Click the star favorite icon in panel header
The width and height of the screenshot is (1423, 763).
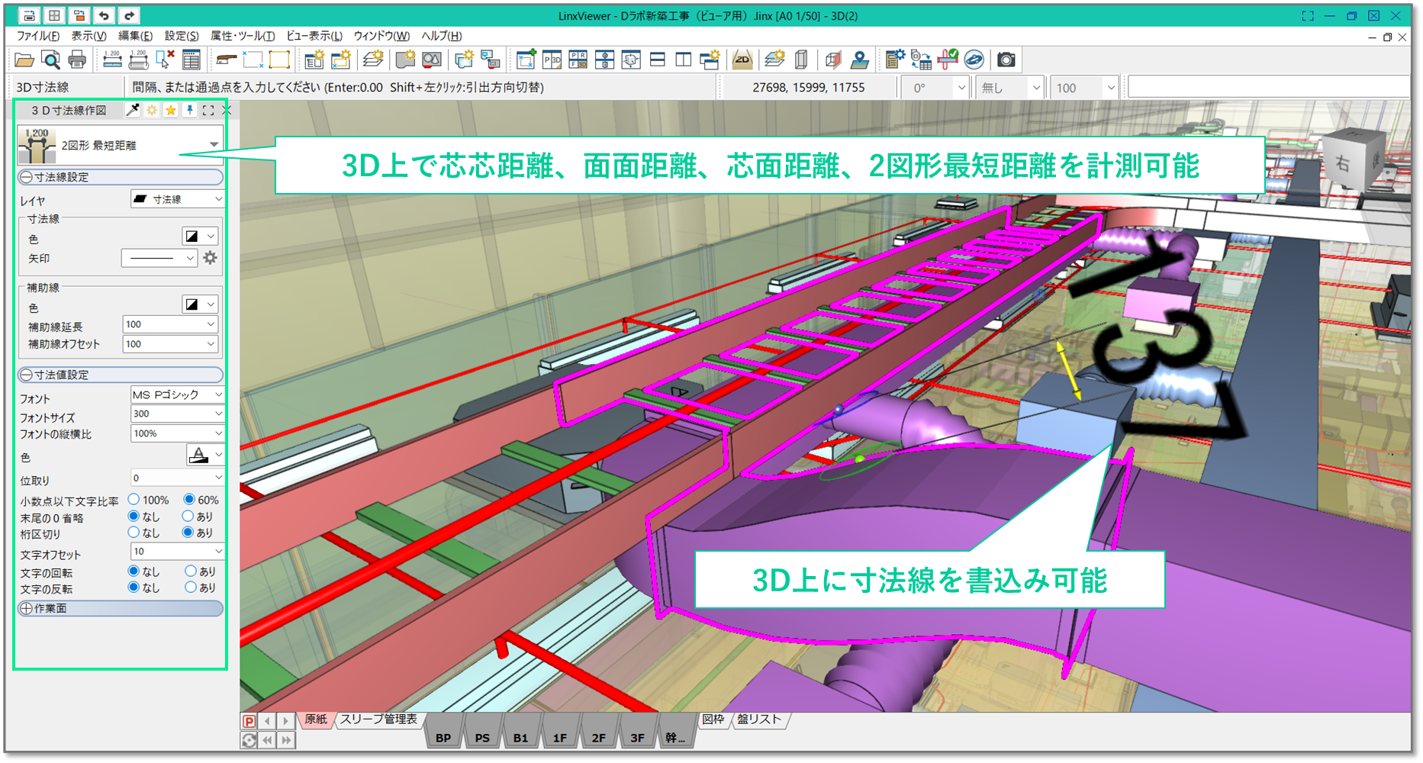pyautogui.click(x=171, y=111)
